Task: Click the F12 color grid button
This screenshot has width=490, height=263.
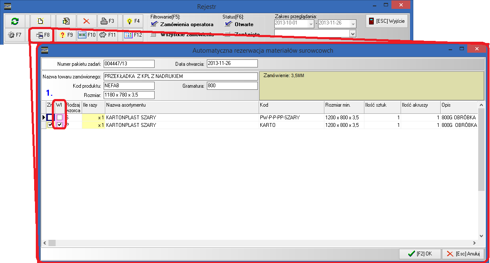Action: pyautogui.click(x=133, y=35)
